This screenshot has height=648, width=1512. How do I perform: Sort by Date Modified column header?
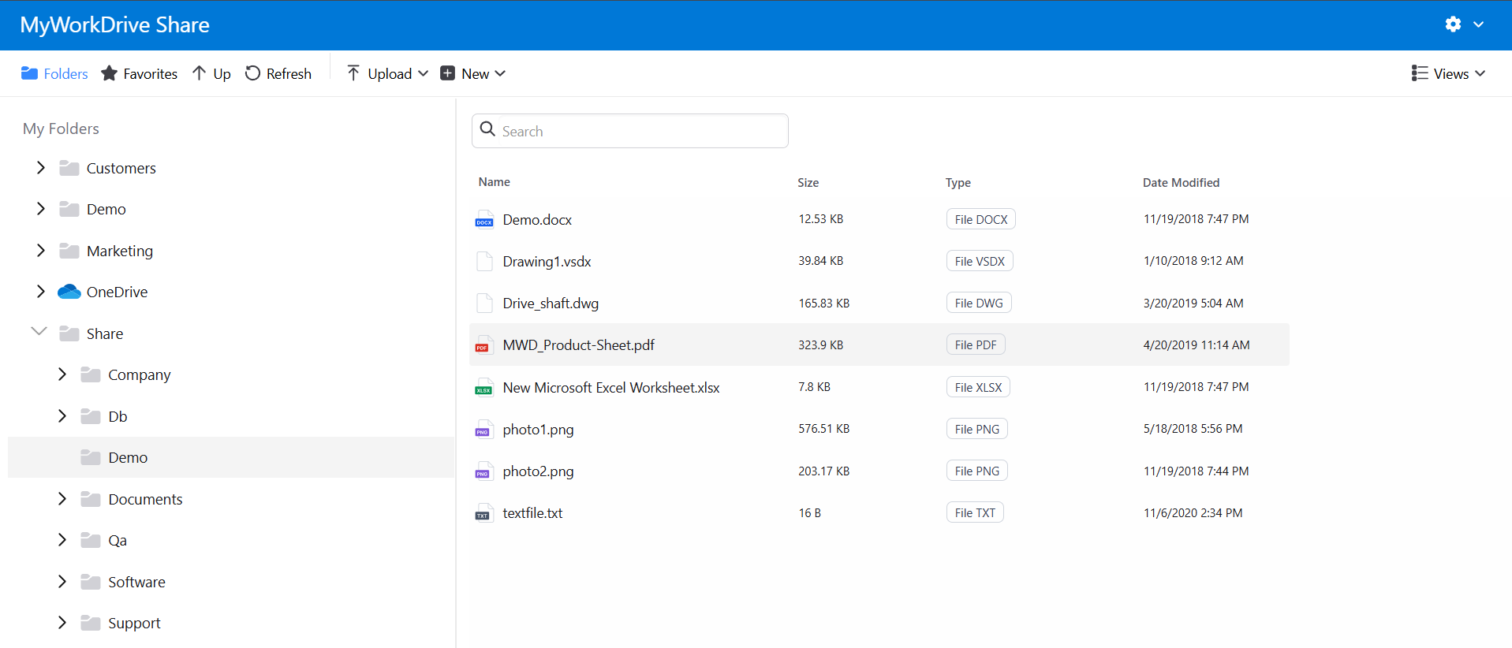click(x=1181, y=182)
